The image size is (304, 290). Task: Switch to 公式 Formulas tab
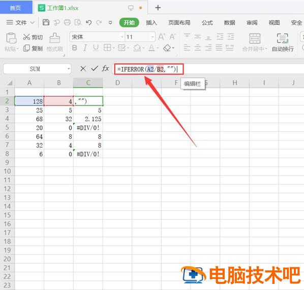(207, 23)
